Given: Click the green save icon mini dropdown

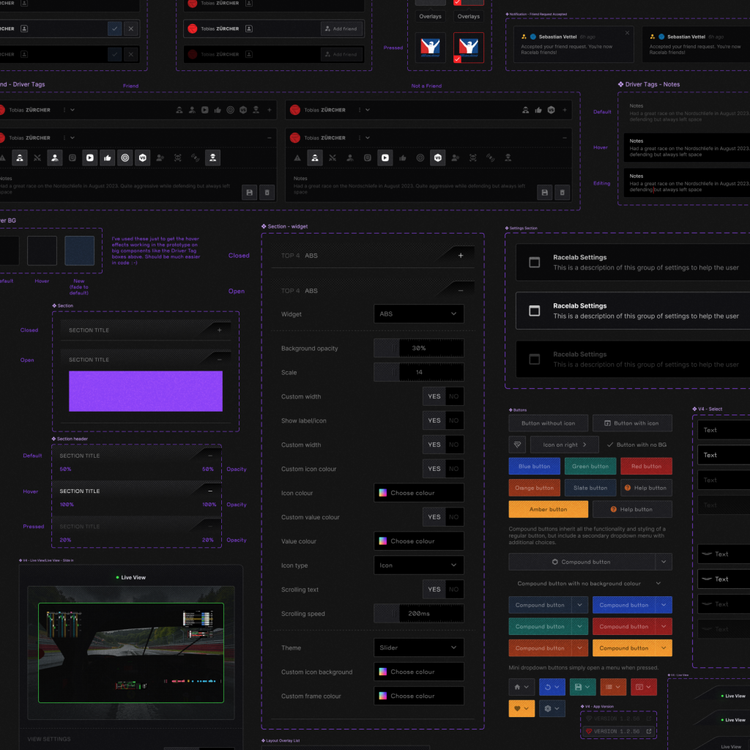Looking at the screenshot, I should 582,687.
